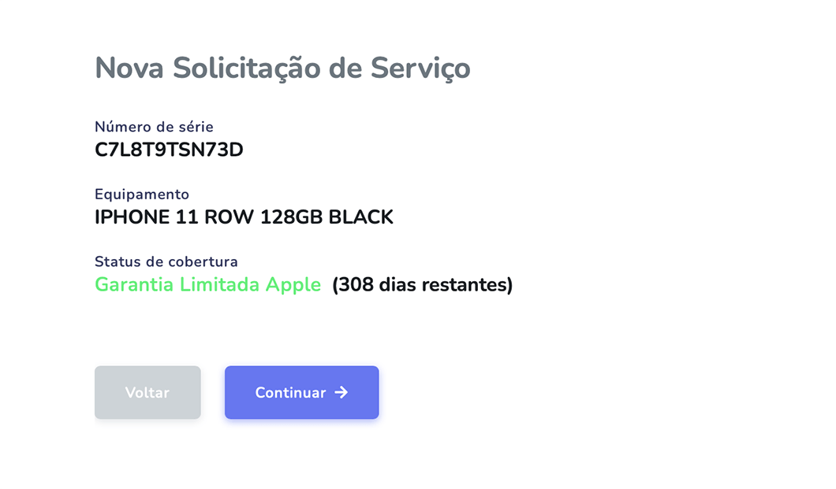Click the Número de série label
This screenshot has height=489, width=836.
154,127
